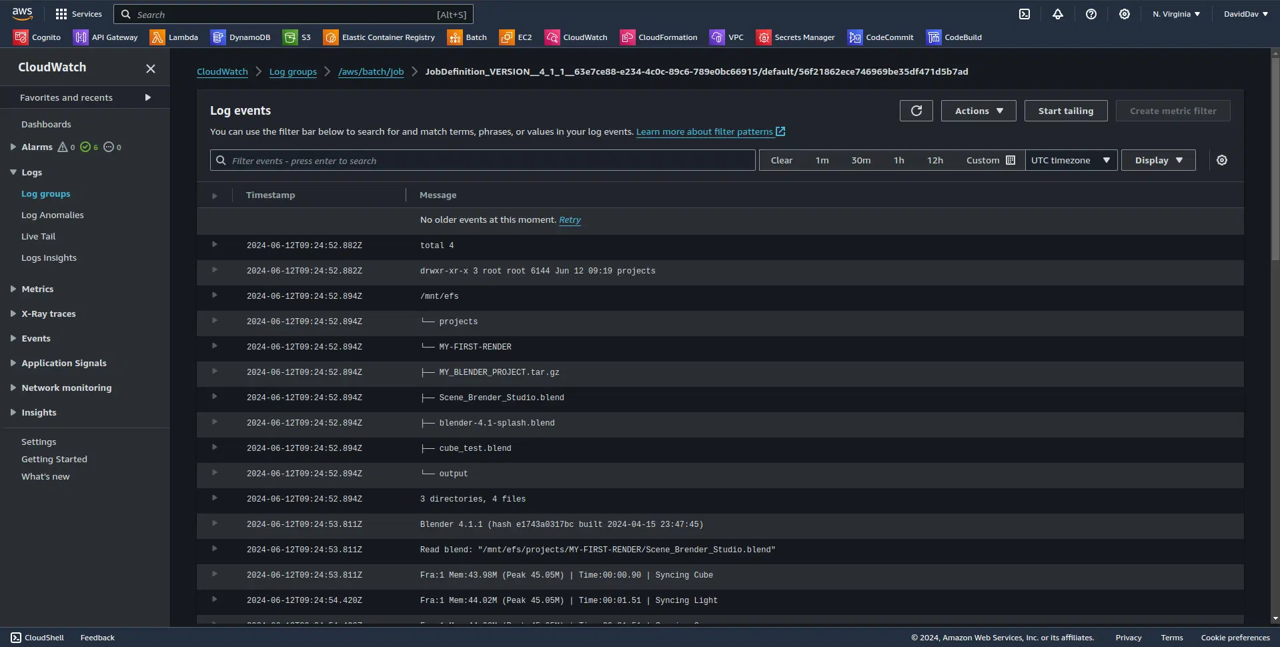The width and height of the screenshot is (1280, 647).
Task: Open CloudFormation from the favorites bar
Action: (658, 37)
